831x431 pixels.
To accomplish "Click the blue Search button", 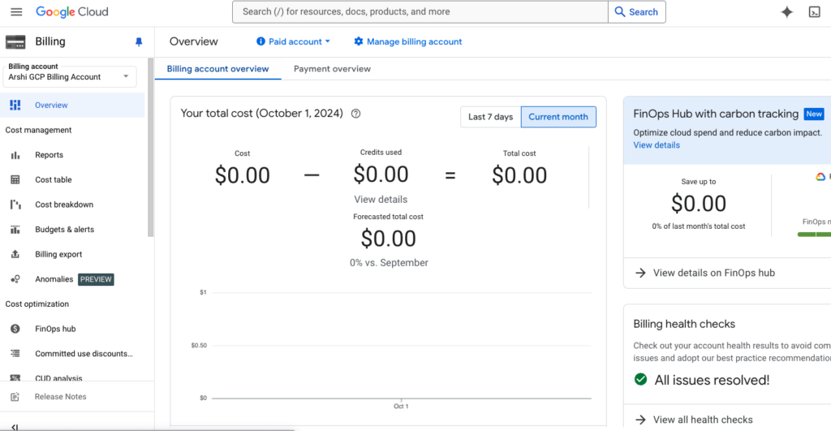I will 637,11.
